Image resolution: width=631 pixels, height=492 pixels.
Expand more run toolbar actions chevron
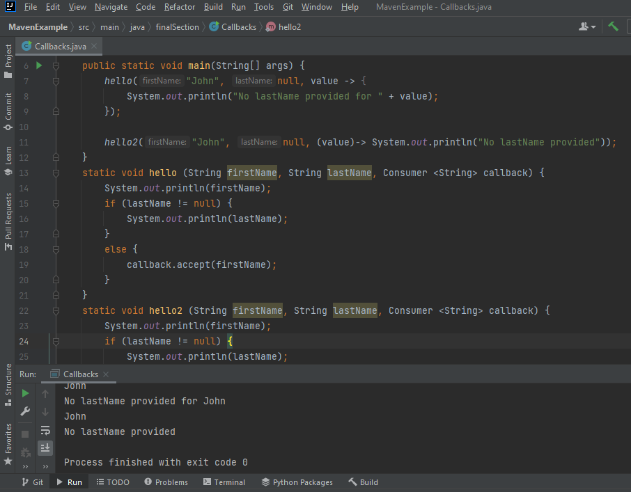25,466
